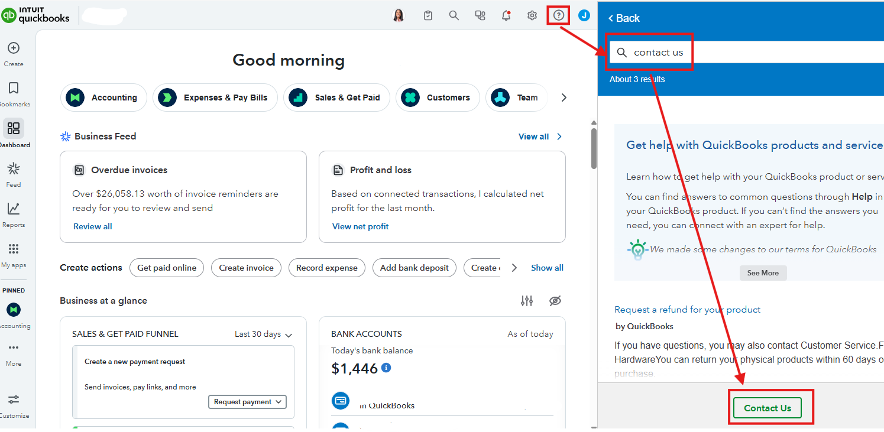Select the Expenses & Pay Bills tab
The image size is (884, 432).
point(215,98)
